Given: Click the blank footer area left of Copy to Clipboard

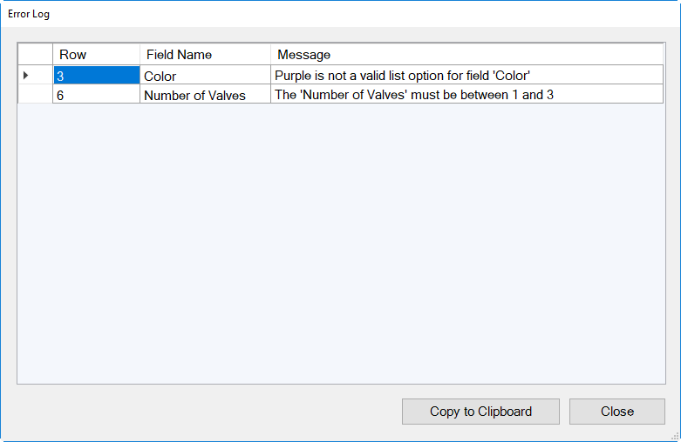Looking at the screenshot, I should point(201,412).
